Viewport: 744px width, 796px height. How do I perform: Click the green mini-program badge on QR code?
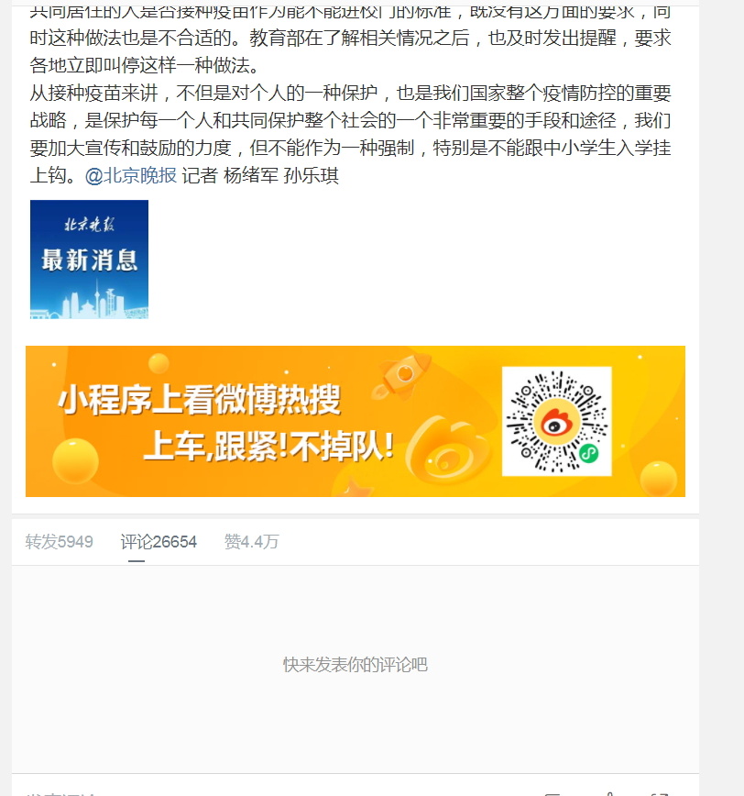(588, 453)
